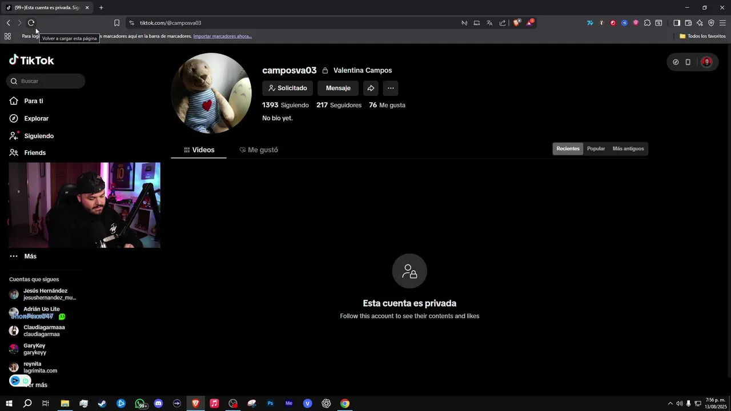Click the profile avatar in top right
The height and width of the screenshot is (411, 731).
coord(706,62)
